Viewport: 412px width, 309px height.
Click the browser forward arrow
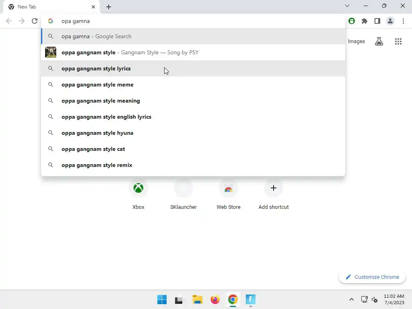(22, 21)
